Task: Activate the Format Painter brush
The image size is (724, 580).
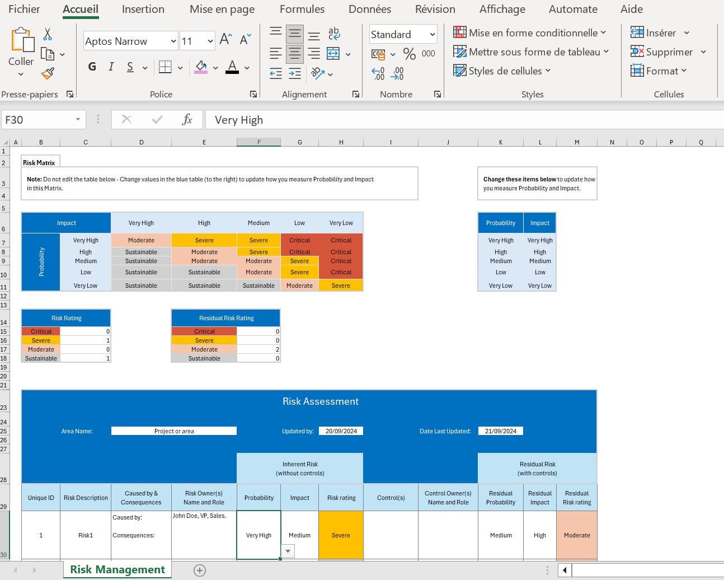Action: 47,73
